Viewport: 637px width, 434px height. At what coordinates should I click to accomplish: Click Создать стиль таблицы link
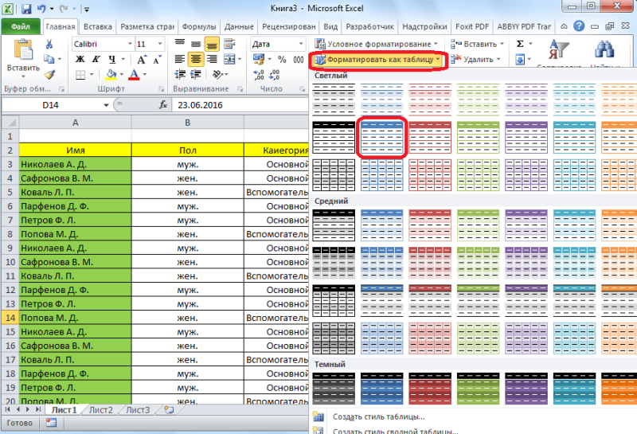coord(379,416)
